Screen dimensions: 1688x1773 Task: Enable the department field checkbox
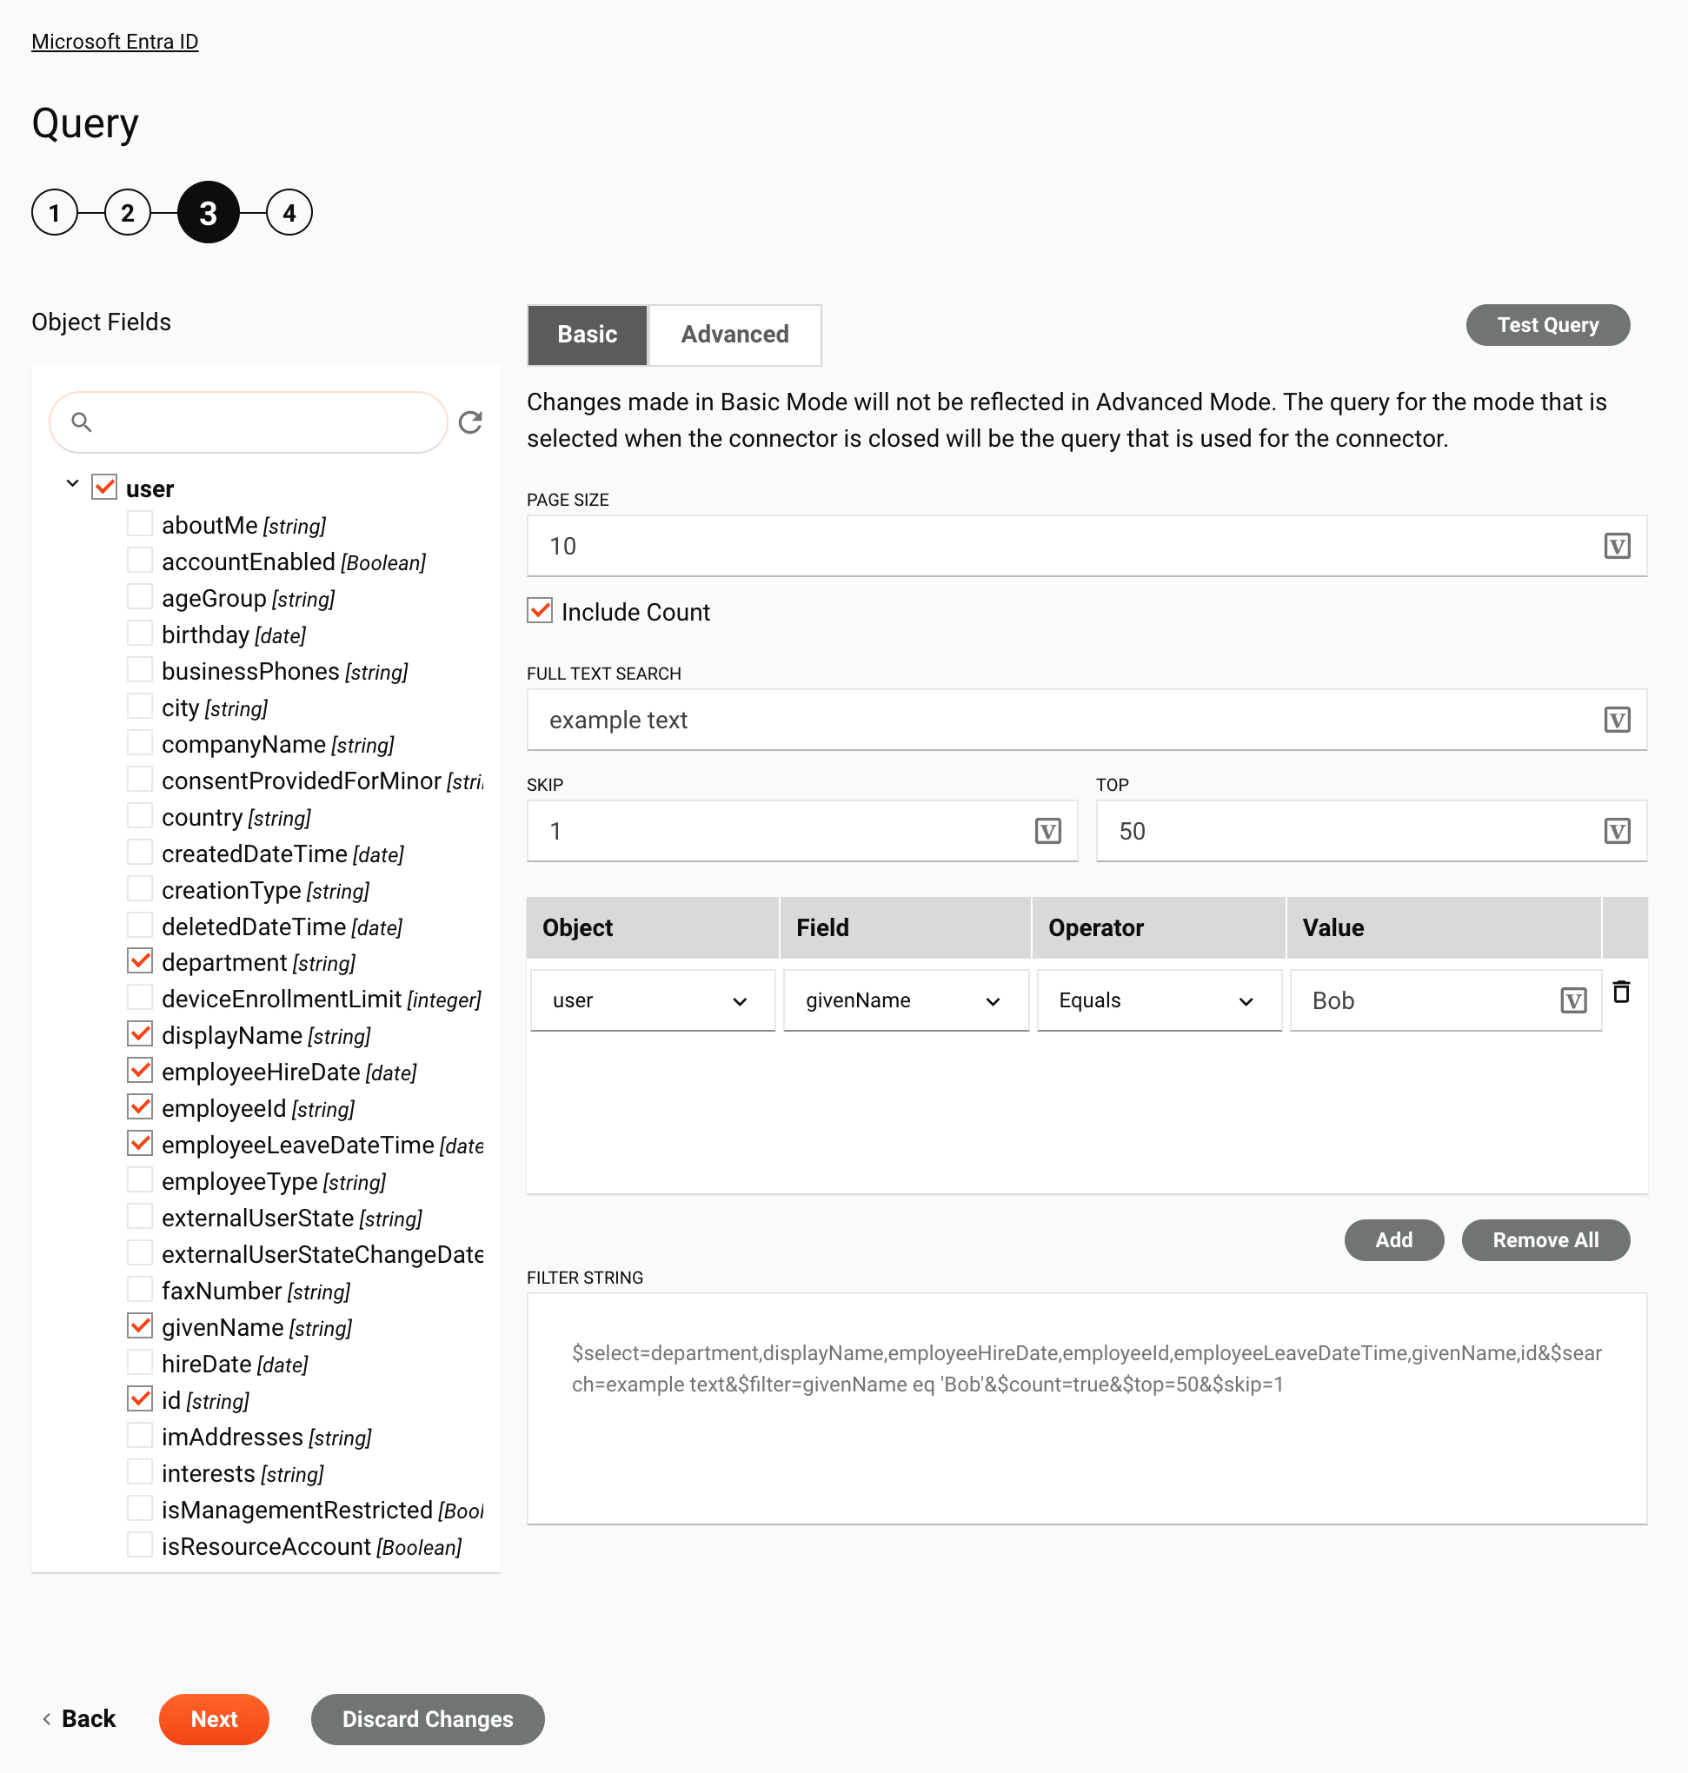coord(139,962)
